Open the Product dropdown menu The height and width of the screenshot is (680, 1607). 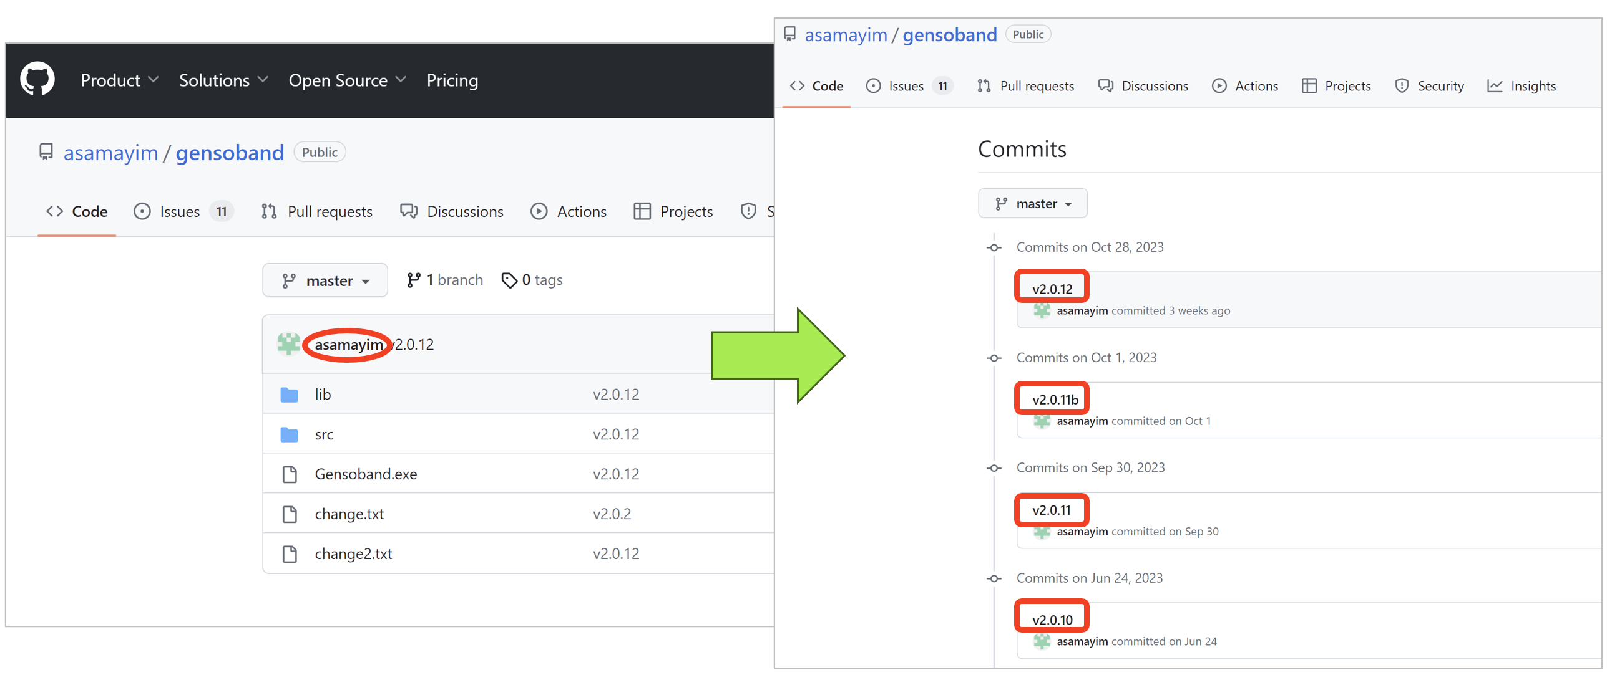120,80
